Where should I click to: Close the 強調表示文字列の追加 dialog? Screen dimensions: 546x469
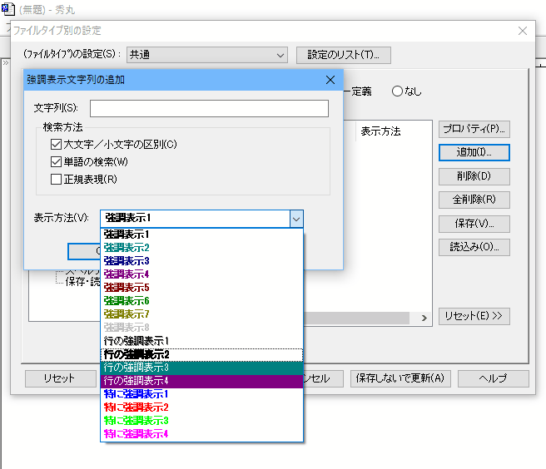point(330,80)
